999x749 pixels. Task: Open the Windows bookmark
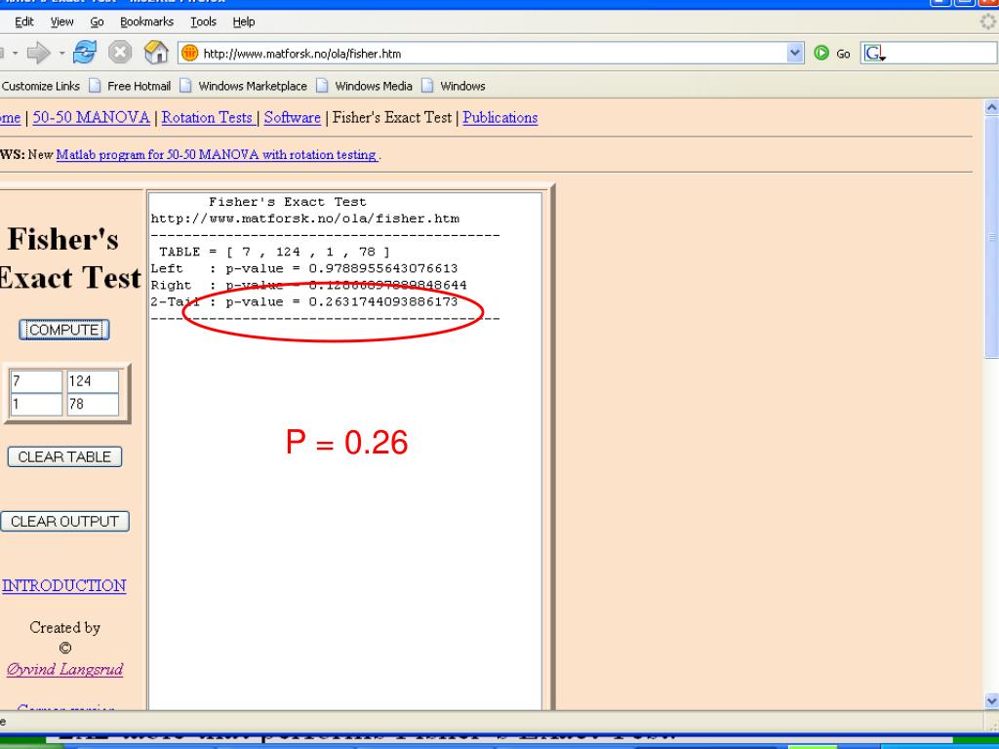(454, 86)
